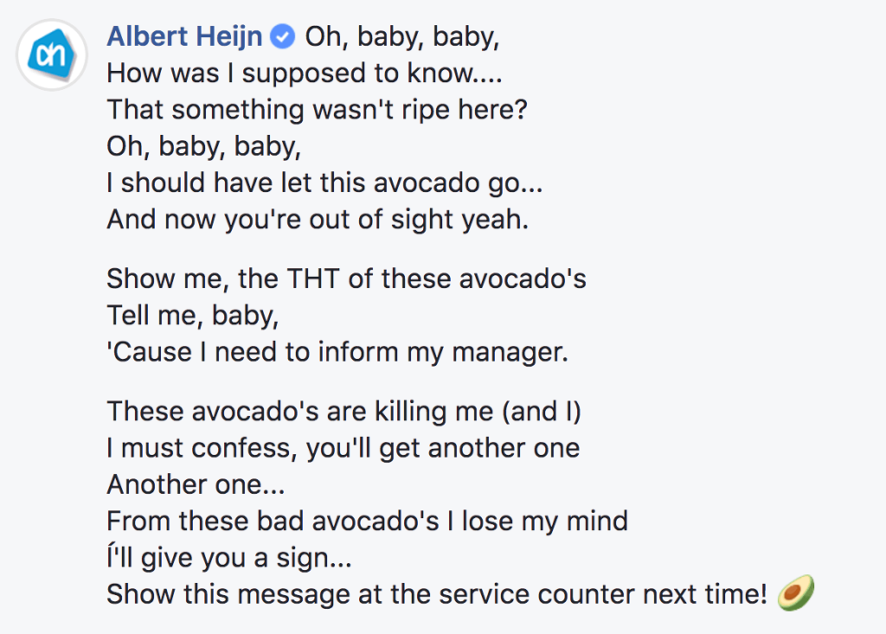Click the avocado emoji
This screenshot has width=886, height=634.
pos(796,592)
